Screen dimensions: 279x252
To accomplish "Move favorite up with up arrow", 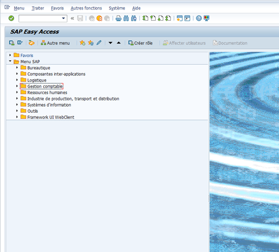I will [119, 43].
